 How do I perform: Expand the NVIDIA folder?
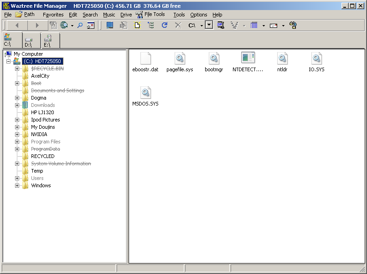(17, 134)
